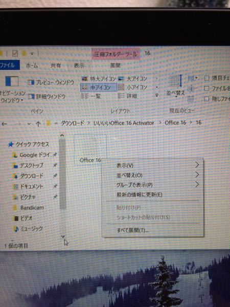Expand the hidden path chevron in address bar
The width and height of the screenshot is (230, 307).
click(56, 123)
